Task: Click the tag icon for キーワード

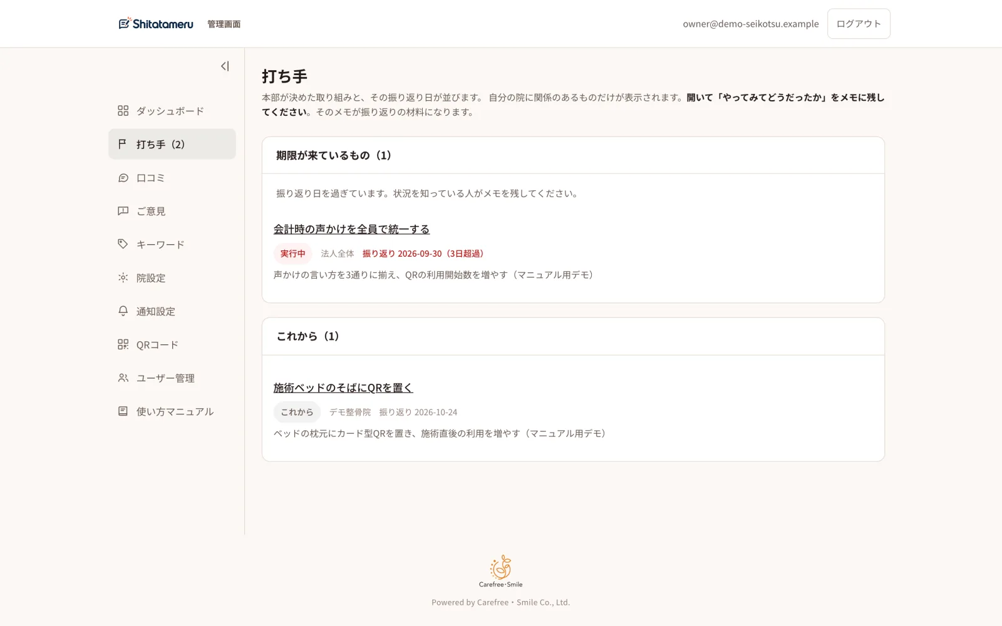Action: pyautogui.click(x=123, y=244)
